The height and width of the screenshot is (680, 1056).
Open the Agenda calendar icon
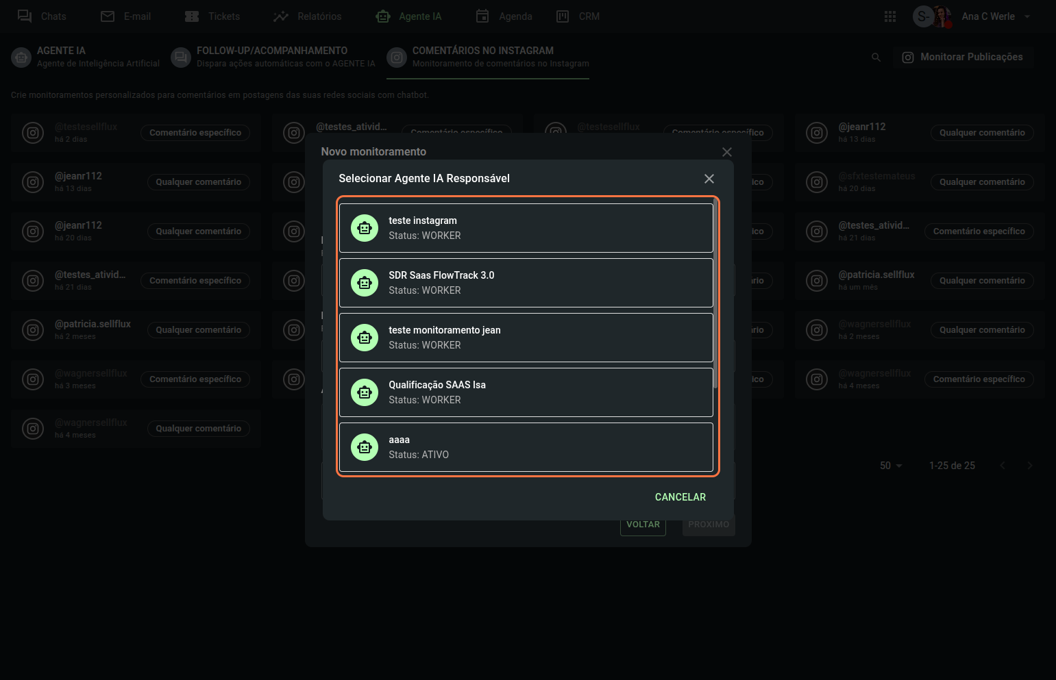[x=482, y=16]
